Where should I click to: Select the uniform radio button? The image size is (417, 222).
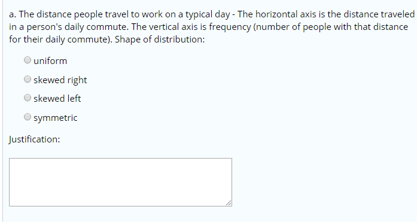28,60
